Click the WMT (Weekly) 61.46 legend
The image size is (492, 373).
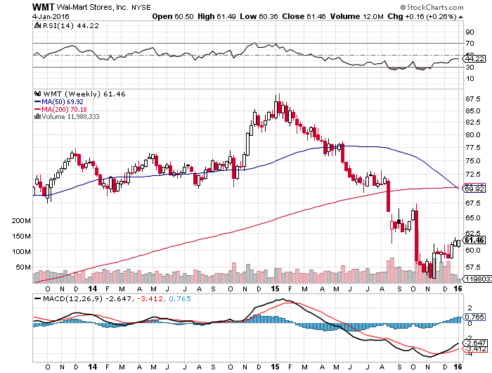[x=84, y=94]
